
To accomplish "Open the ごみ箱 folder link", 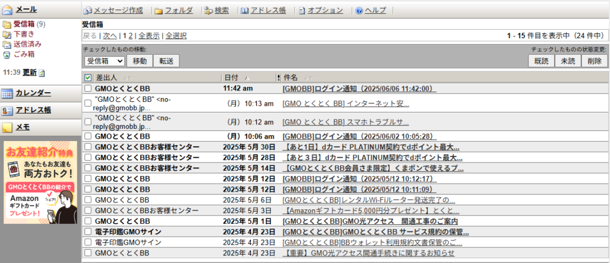I will [x=24, y=54].
